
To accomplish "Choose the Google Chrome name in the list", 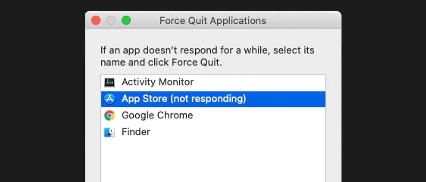I will (x=157, y=115).
